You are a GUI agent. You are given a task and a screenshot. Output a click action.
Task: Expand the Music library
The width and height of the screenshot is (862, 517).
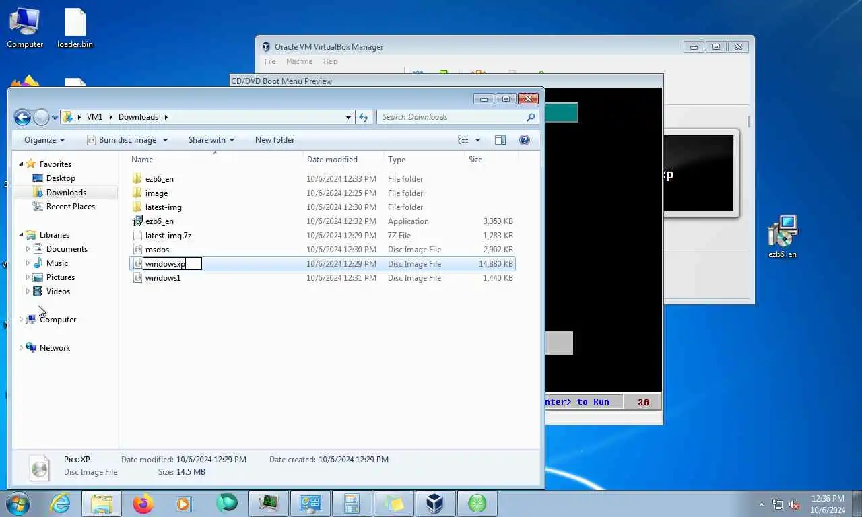28,263
